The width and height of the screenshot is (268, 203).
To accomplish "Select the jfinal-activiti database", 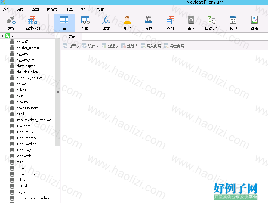I will [x=26, y=144].
